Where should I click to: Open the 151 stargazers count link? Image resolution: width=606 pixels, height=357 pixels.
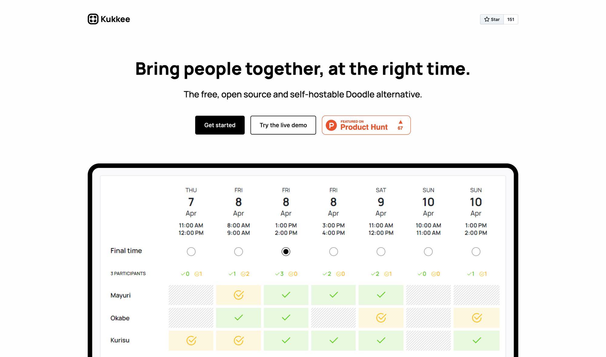[x=511, y=19]
